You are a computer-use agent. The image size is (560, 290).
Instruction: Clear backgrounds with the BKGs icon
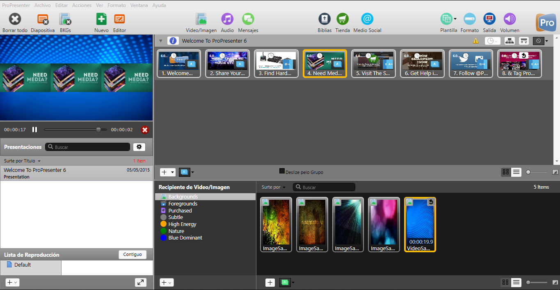[65, 19]
